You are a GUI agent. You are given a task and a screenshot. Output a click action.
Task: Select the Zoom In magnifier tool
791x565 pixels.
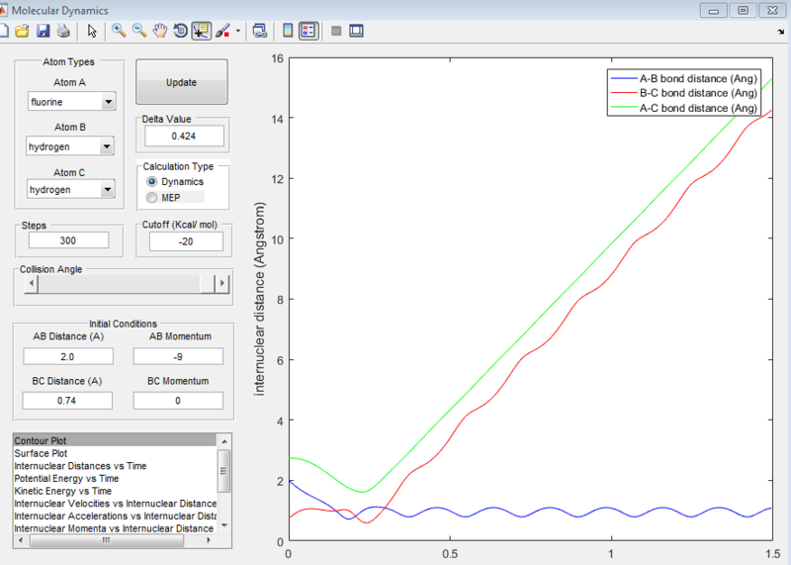(x=119, y=31)
